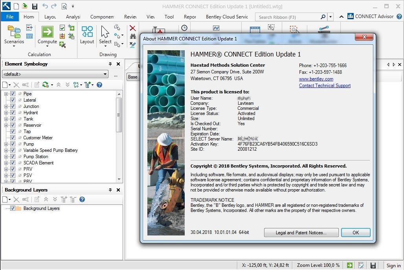Expand the Junction tree node
Image resolution: width=404 pixels, height=270 pixels.
click(x=6, y=106)
